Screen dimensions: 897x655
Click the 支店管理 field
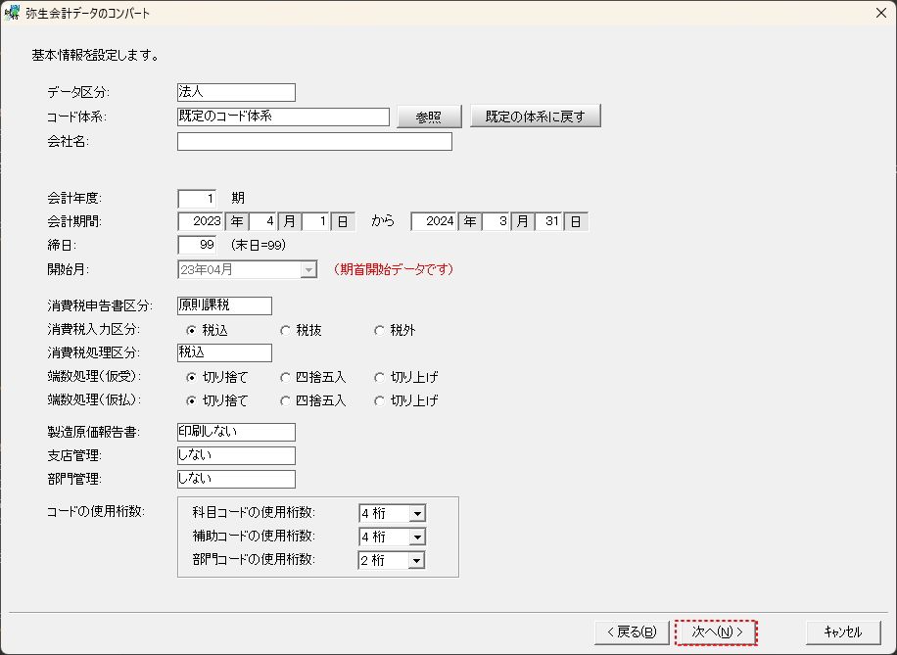pyautogui.click(x=236, y=455)
